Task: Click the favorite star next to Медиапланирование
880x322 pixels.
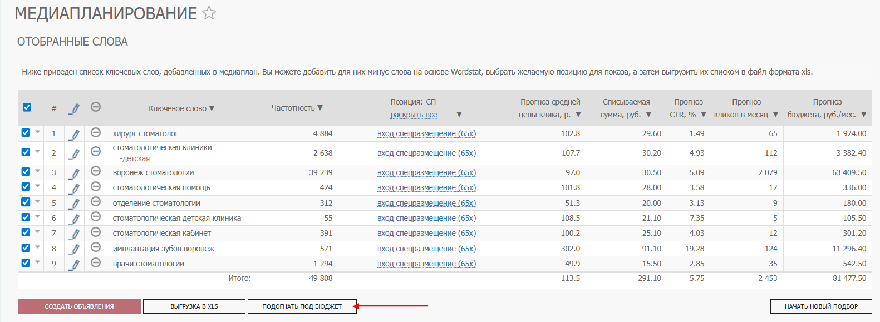Action: click(209, 13)
